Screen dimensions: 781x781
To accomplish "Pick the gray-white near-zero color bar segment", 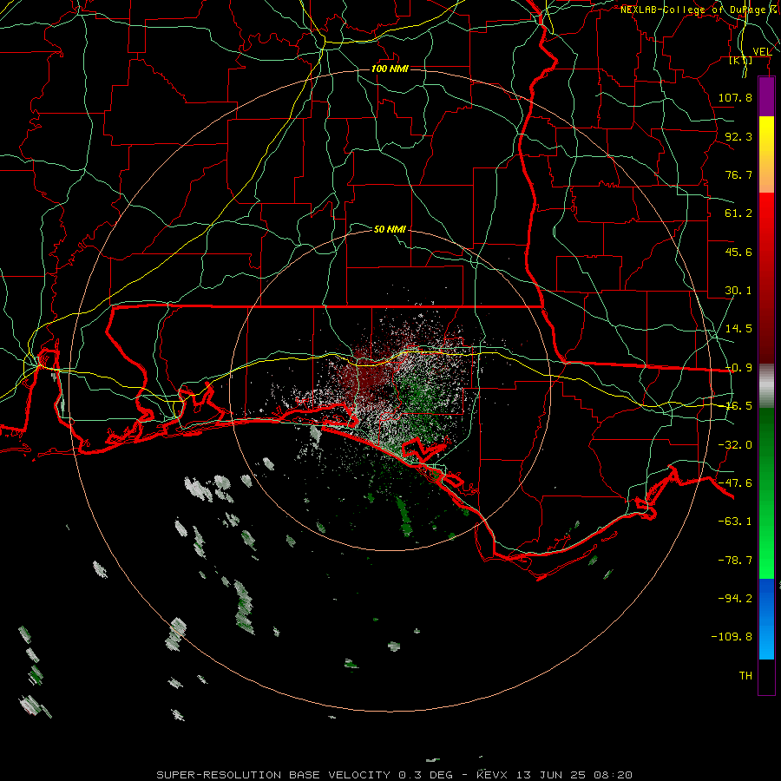I will click(x=766, y=386).
